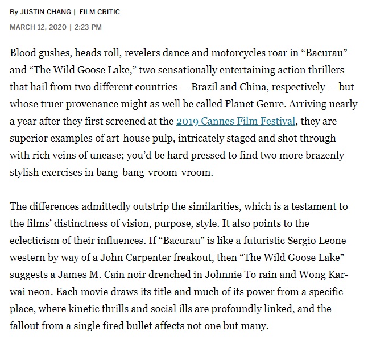Click the name "Sergio Leone"
Screen dimensions: 368x340
[x=317, y=241]
